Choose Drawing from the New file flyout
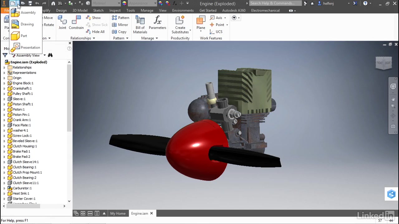The width and height of the screenshot is (399, 224). click(27, 24)
